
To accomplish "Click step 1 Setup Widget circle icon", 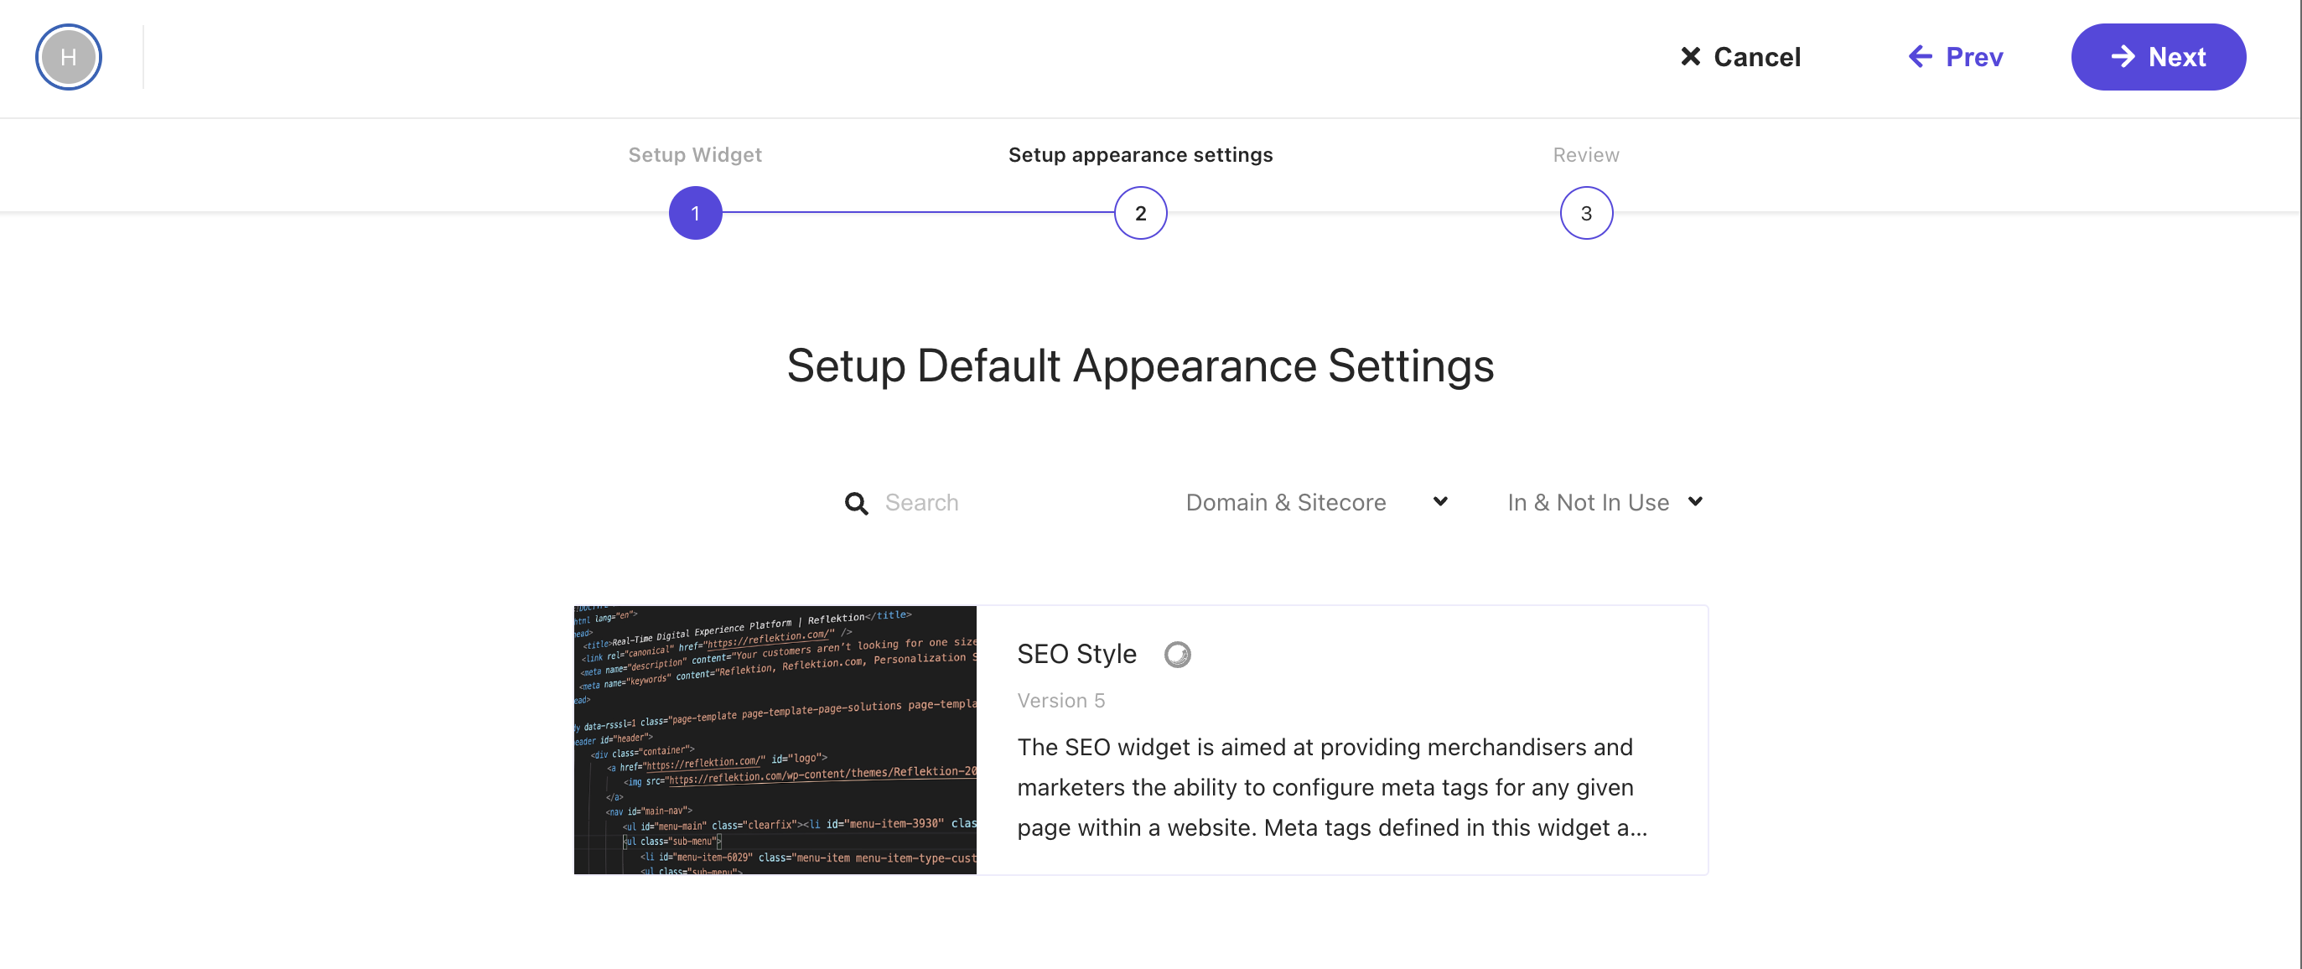I will pyautogui.click(x=694, y=213).
